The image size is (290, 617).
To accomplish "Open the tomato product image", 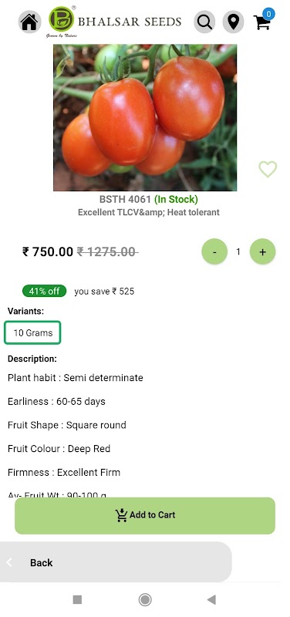I will (145, 118).
